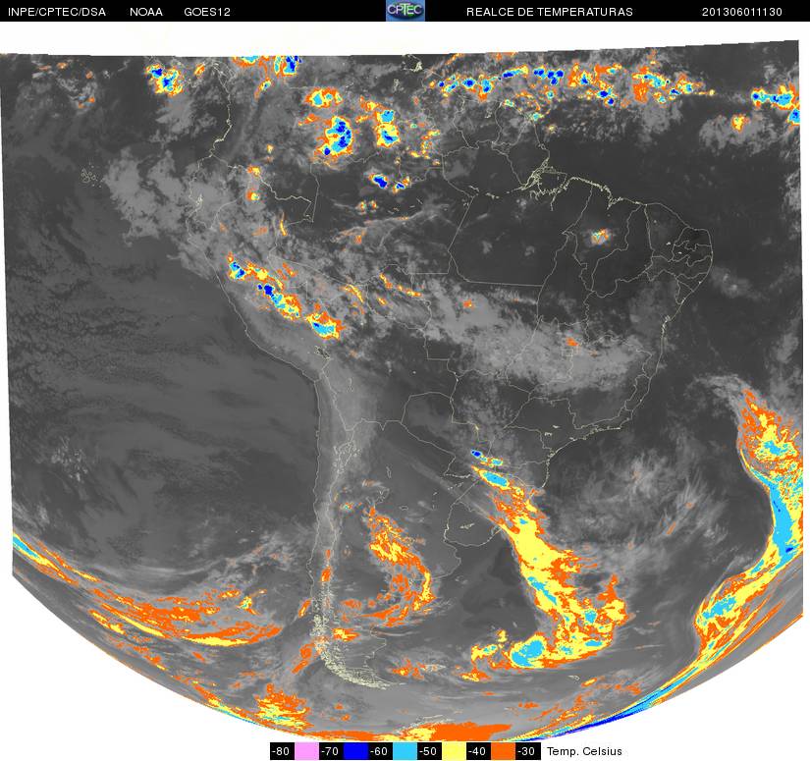This screenshot has height=761, width=810.
Task: Click the CPTEC logo in header
Action: 405,11
